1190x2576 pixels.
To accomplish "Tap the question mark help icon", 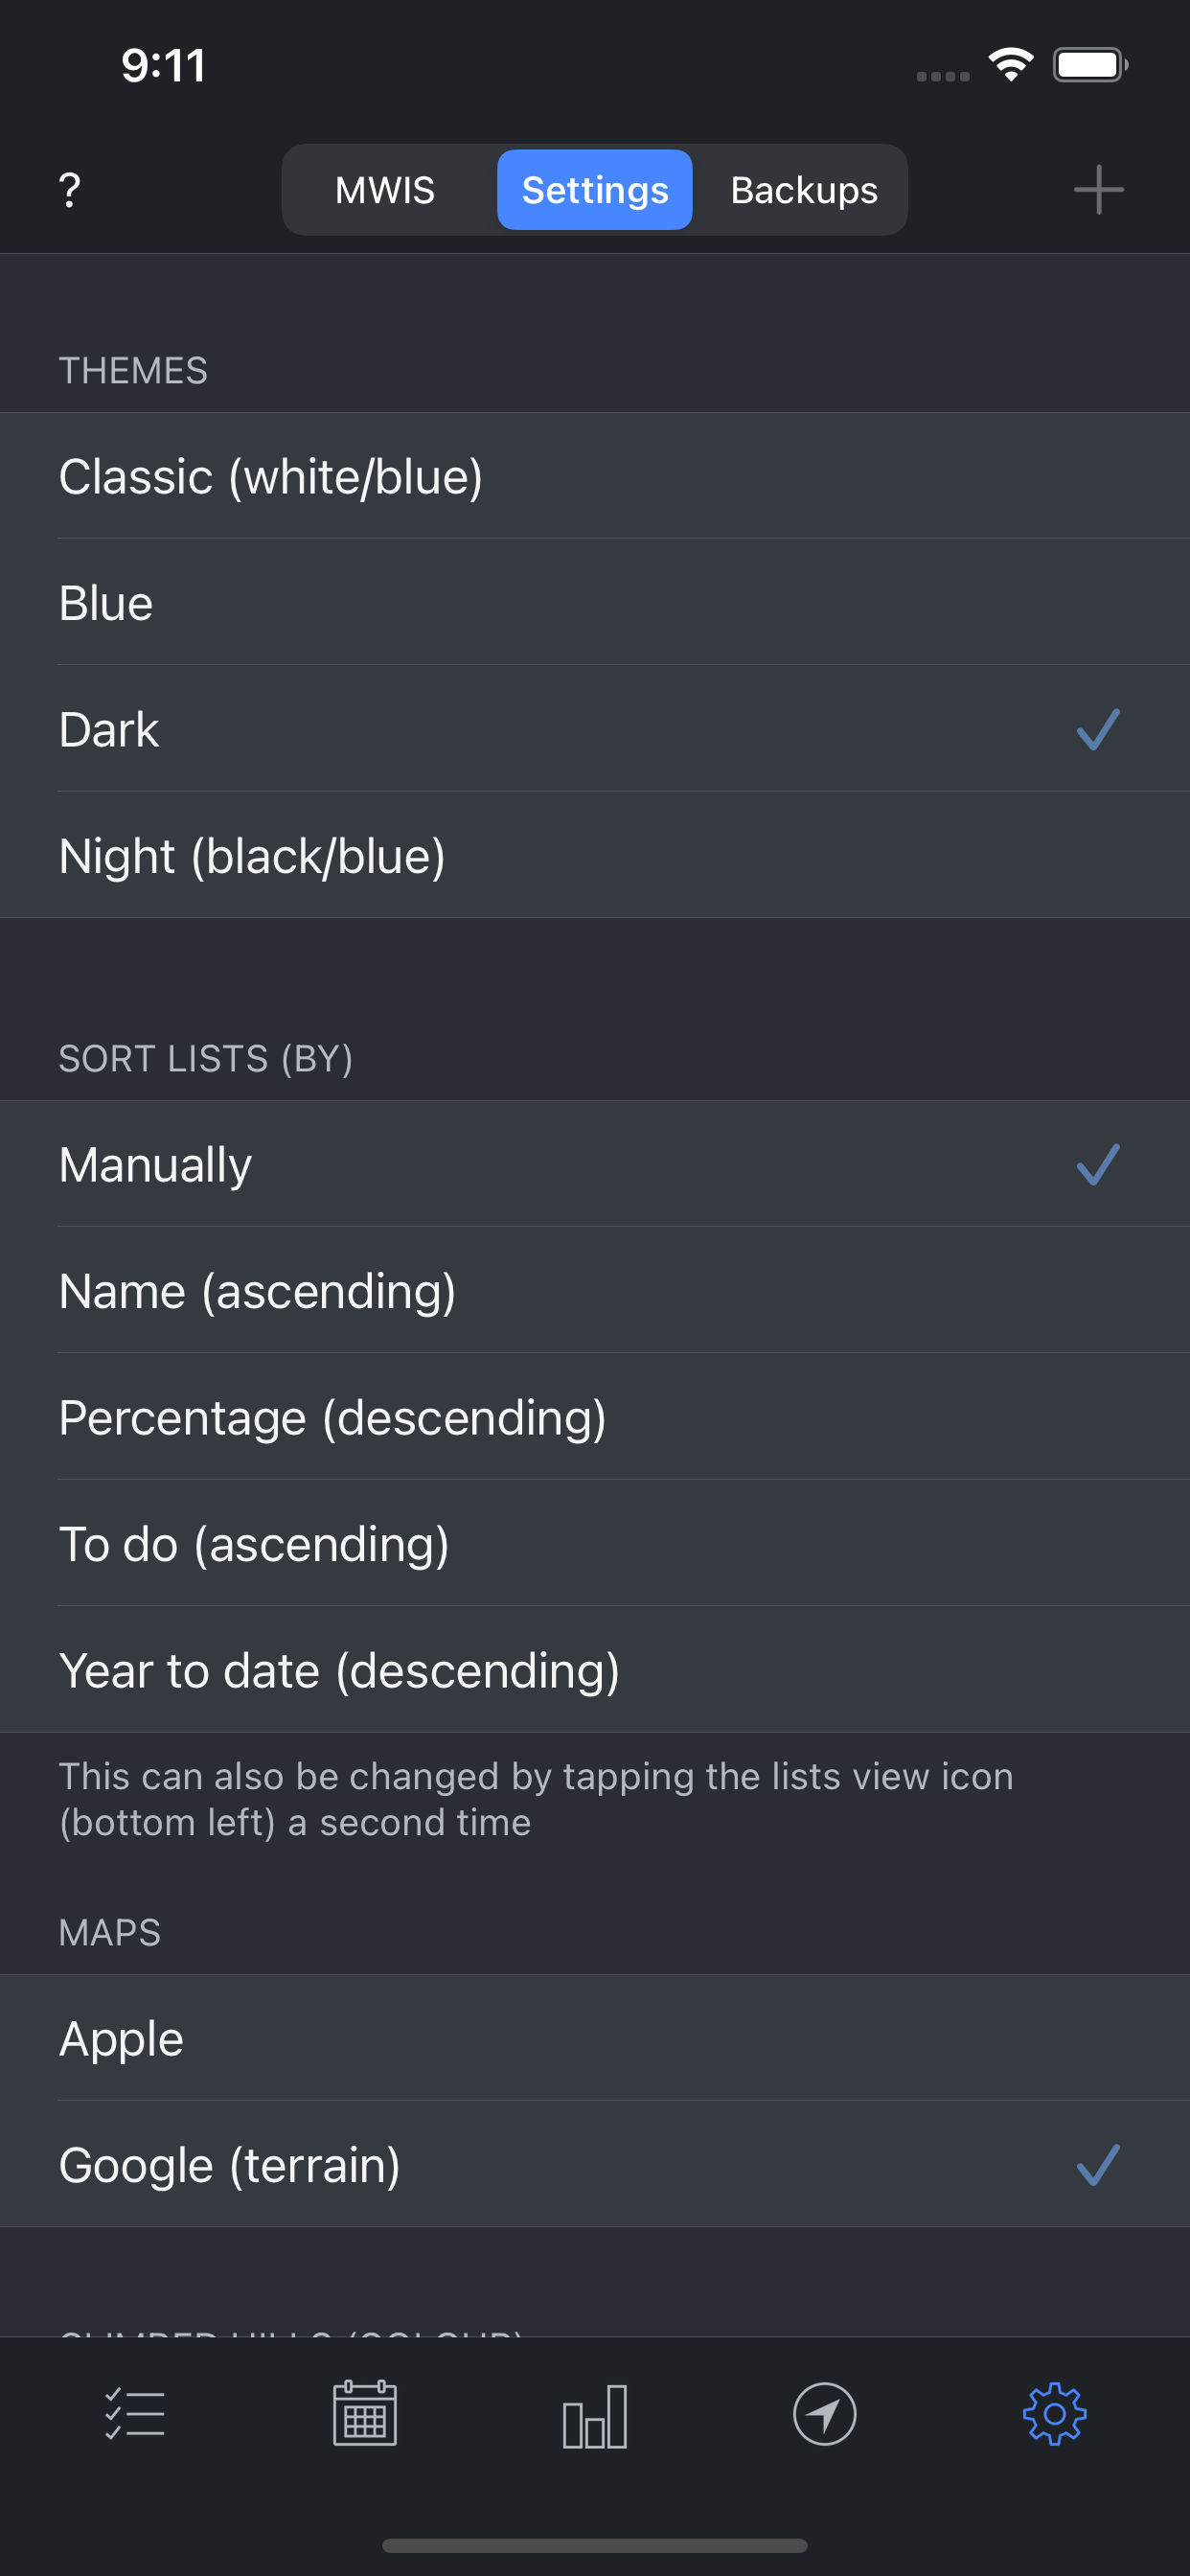I will pyautogui.click(x=70, y=190).
